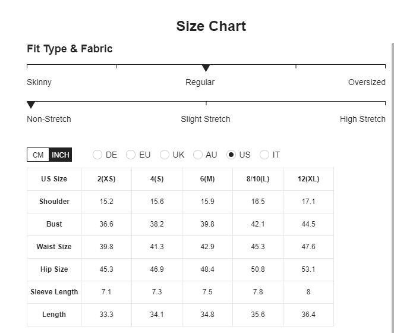The image size is (394, 333).
Task: Choose the IT size radio option
Action: 264,155
